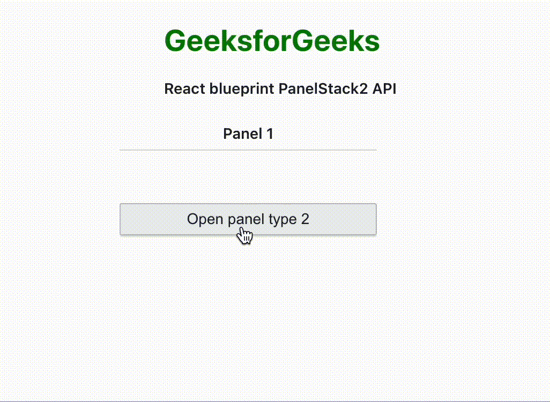Viewport: 550px width, 402px height.
Task: Click the Panel 1 header title
Action: (x=248, y=133)
